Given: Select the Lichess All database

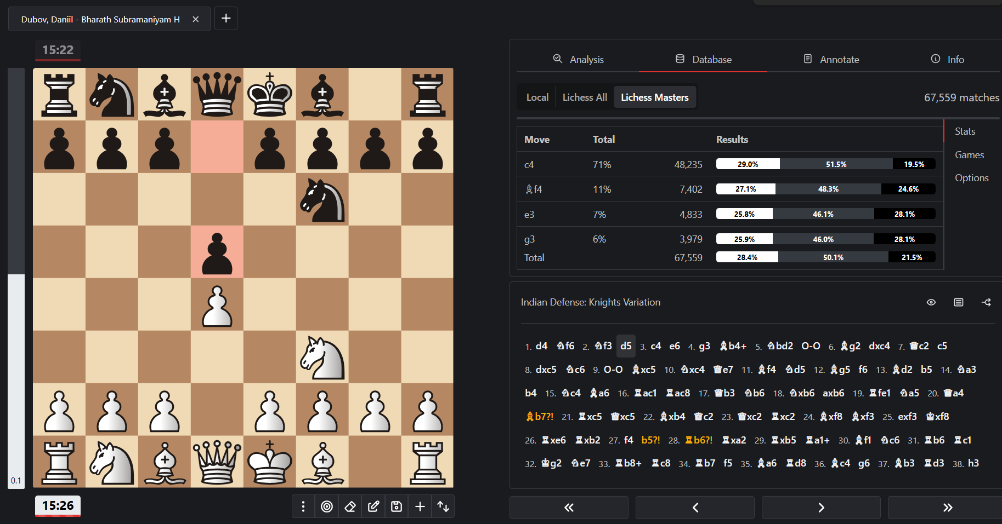Looking at the screenshot, I should click(585, 97).
